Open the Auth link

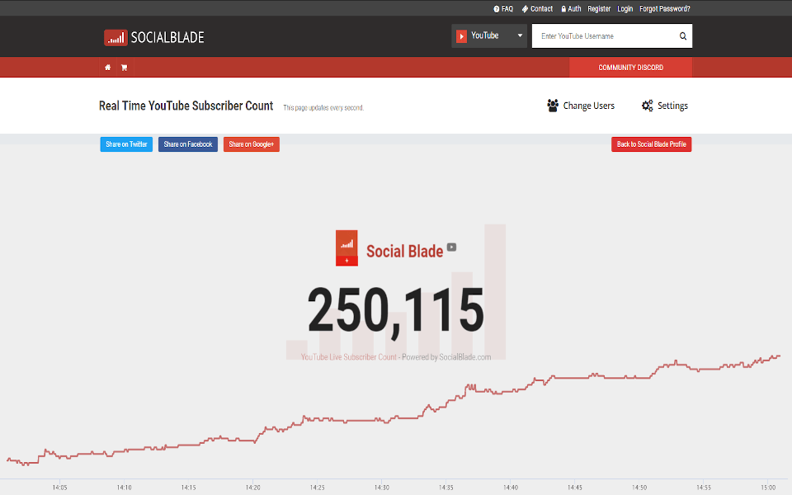pyautogui.click(x=571, y=8)
